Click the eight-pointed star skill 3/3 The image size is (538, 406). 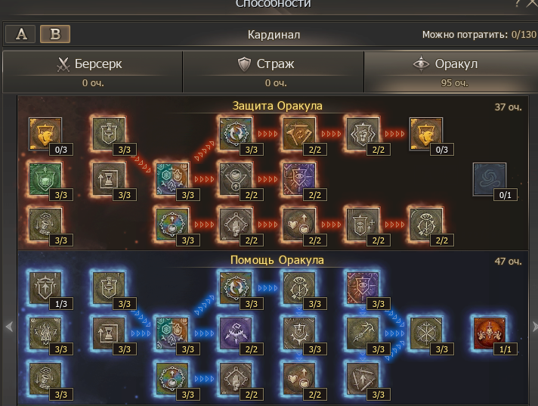click(x=426, y=333)
